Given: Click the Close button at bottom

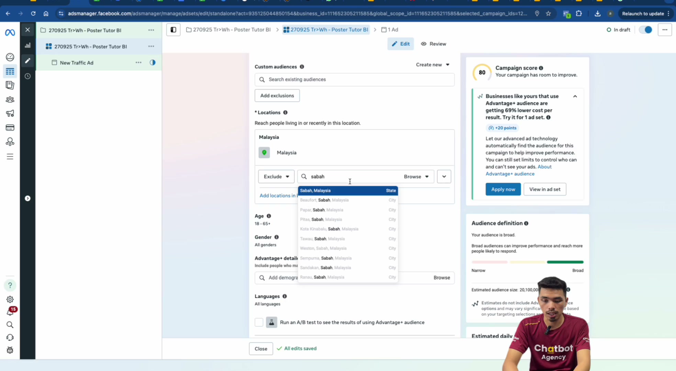Looking at the screenshot, I should 261,349.
